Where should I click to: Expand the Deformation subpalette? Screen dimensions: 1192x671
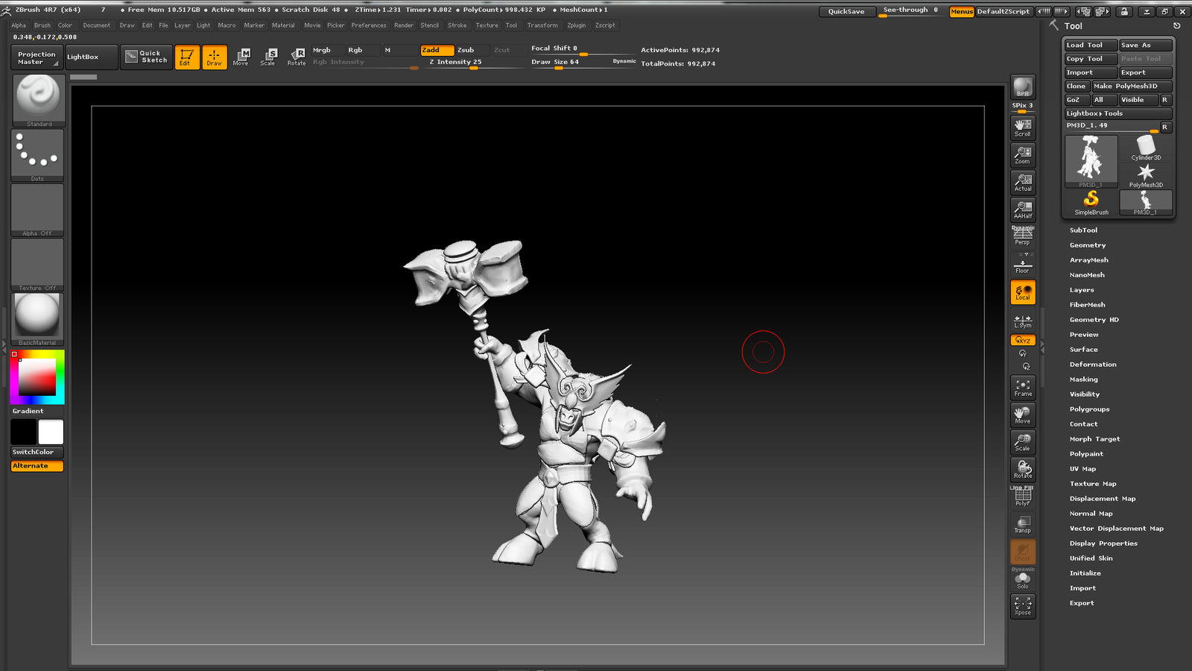pos(1093,365)
